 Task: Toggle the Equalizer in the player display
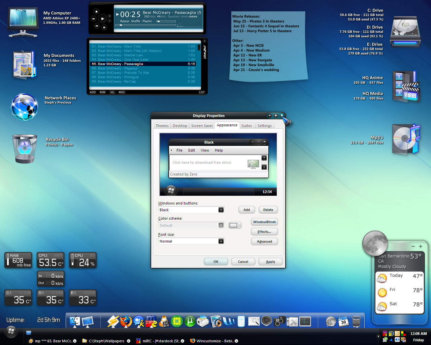coord(174,17)
